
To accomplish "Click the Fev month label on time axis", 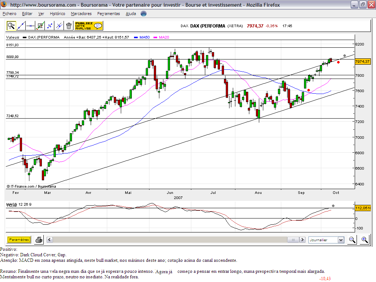I will (x=15, y=192).
